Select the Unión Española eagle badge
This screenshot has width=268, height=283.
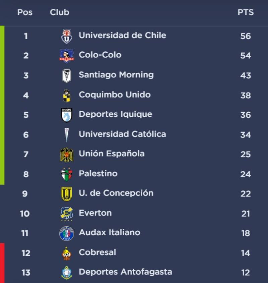(67, 155)
